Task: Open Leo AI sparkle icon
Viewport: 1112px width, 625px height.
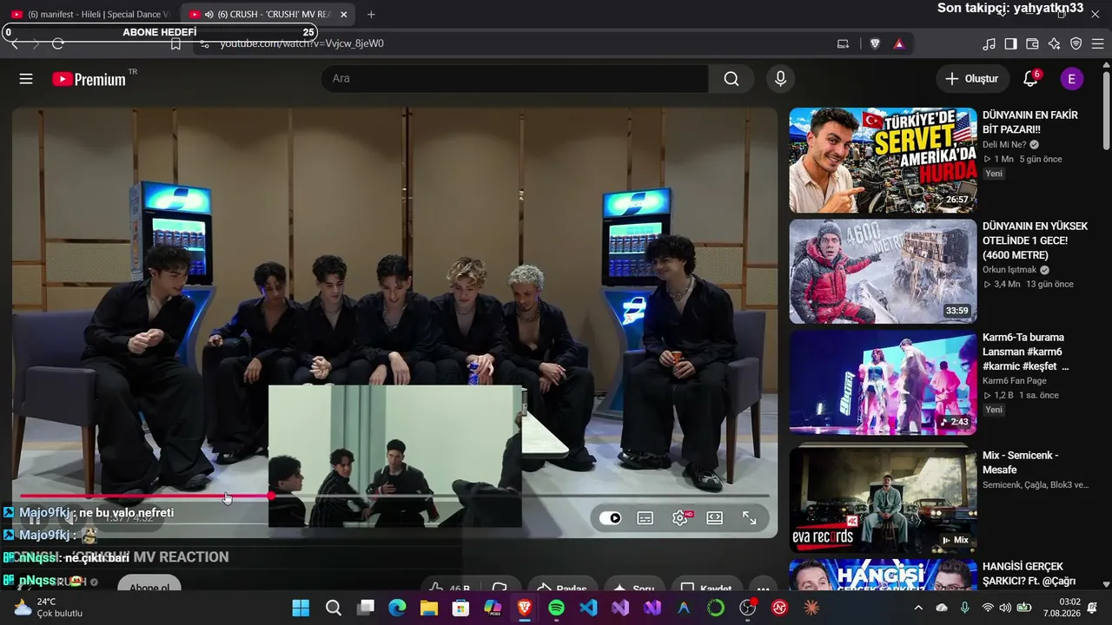Action: 1054,43
